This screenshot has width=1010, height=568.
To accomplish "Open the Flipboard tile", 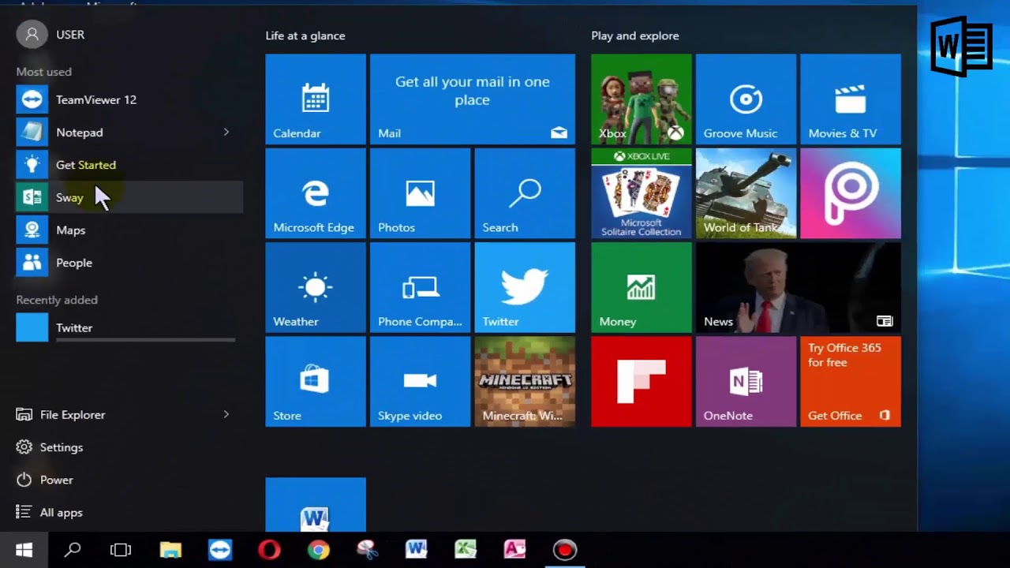I will (642, 382).
